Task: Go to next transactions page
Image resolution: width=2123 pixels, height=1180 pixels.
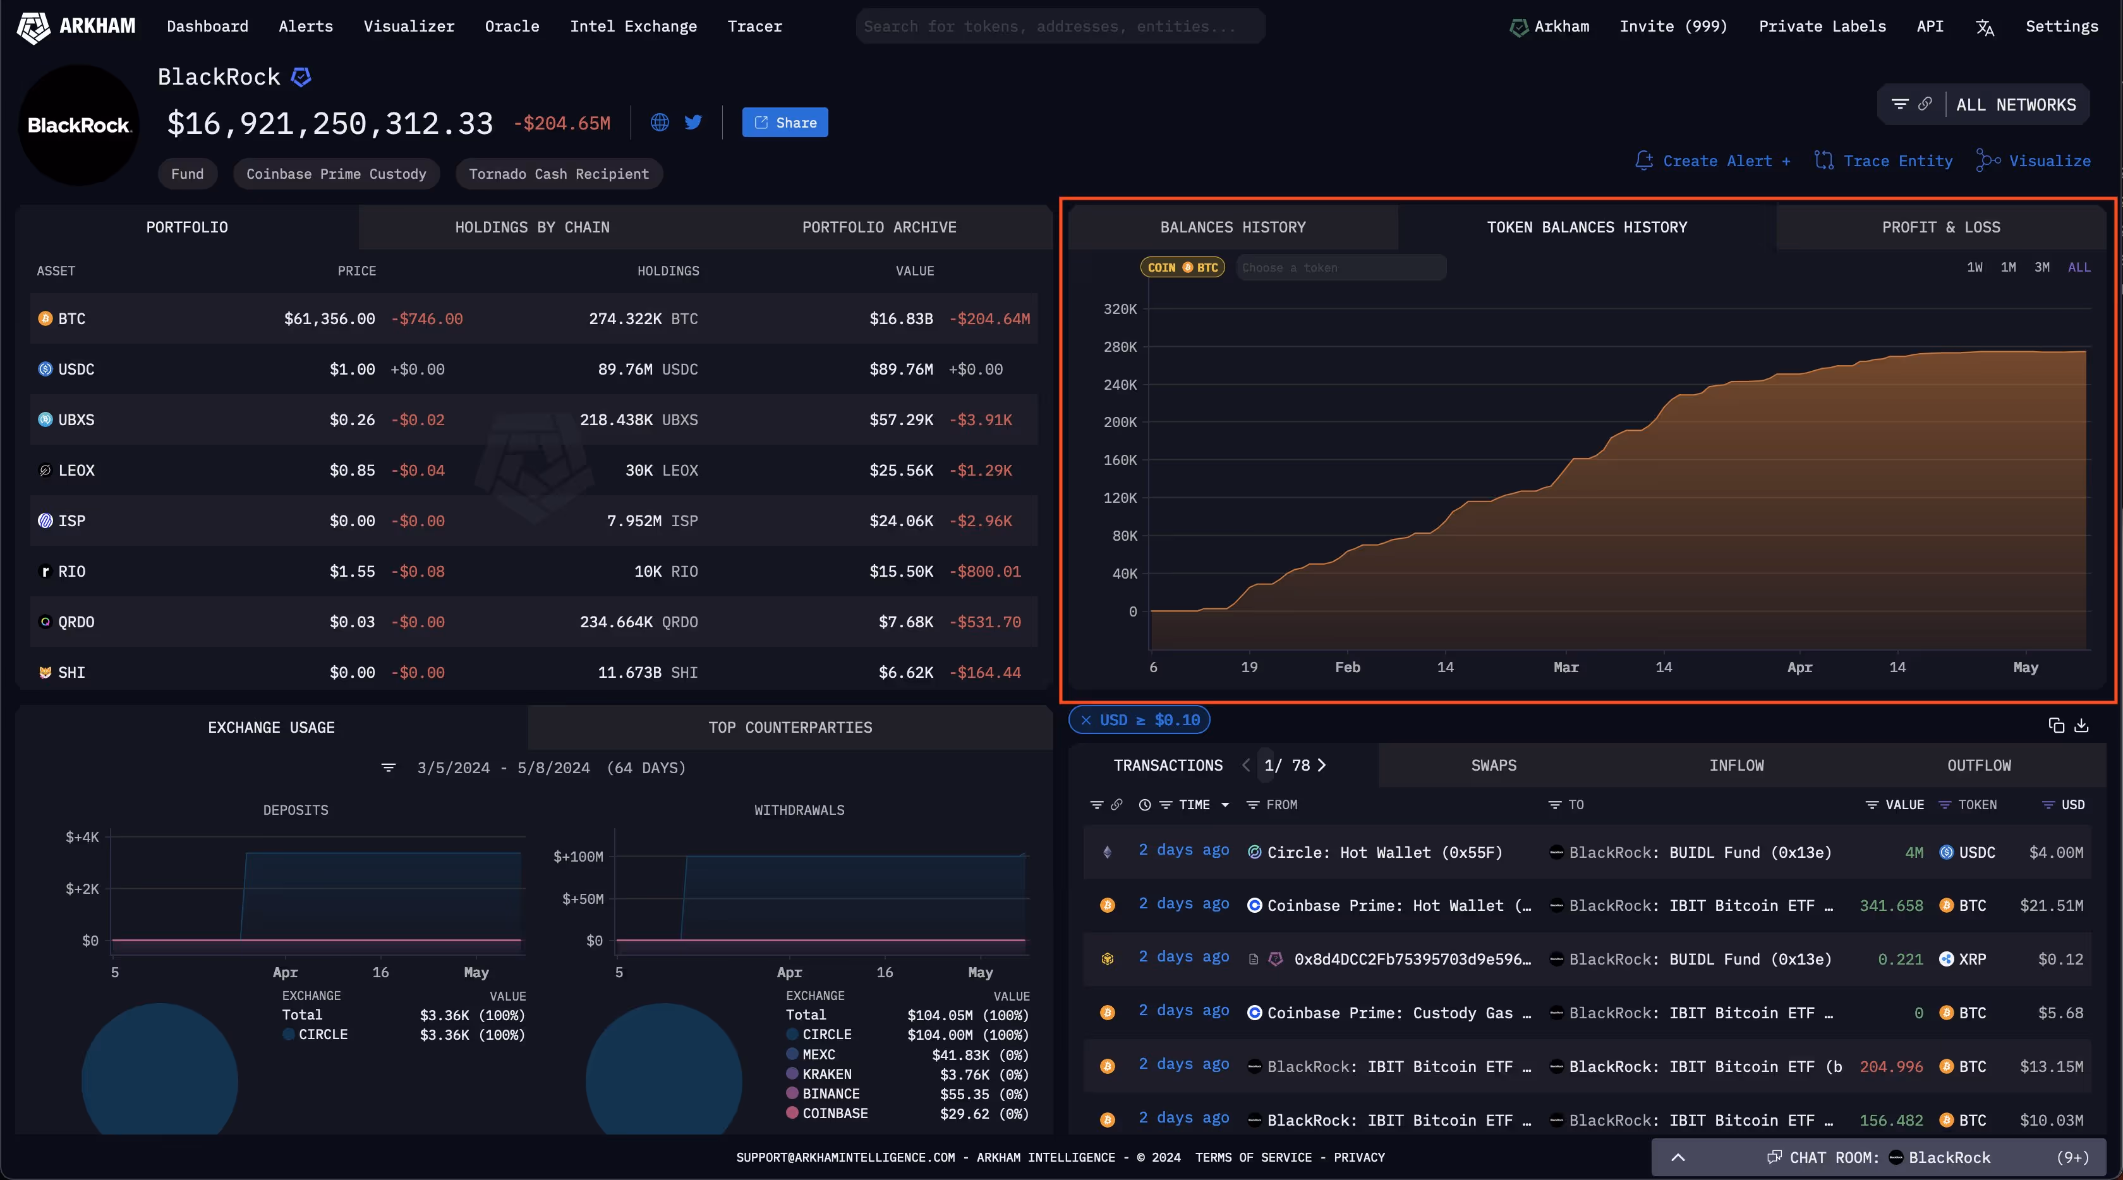Action: click(x=1322, y=766)
